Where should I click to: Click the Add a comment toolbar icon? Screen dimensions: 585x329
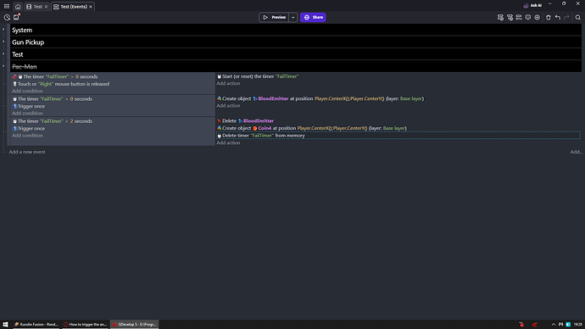tap(528, 18)
